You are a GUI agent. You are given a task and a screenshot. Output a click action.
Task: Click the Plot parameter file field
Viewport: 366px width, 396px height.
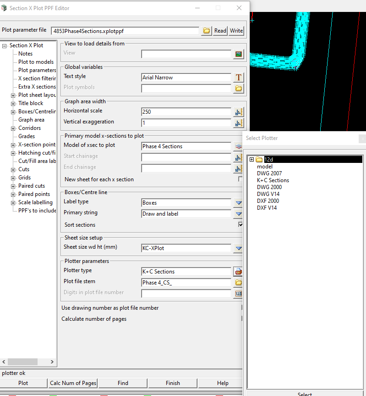click(125, 31)
